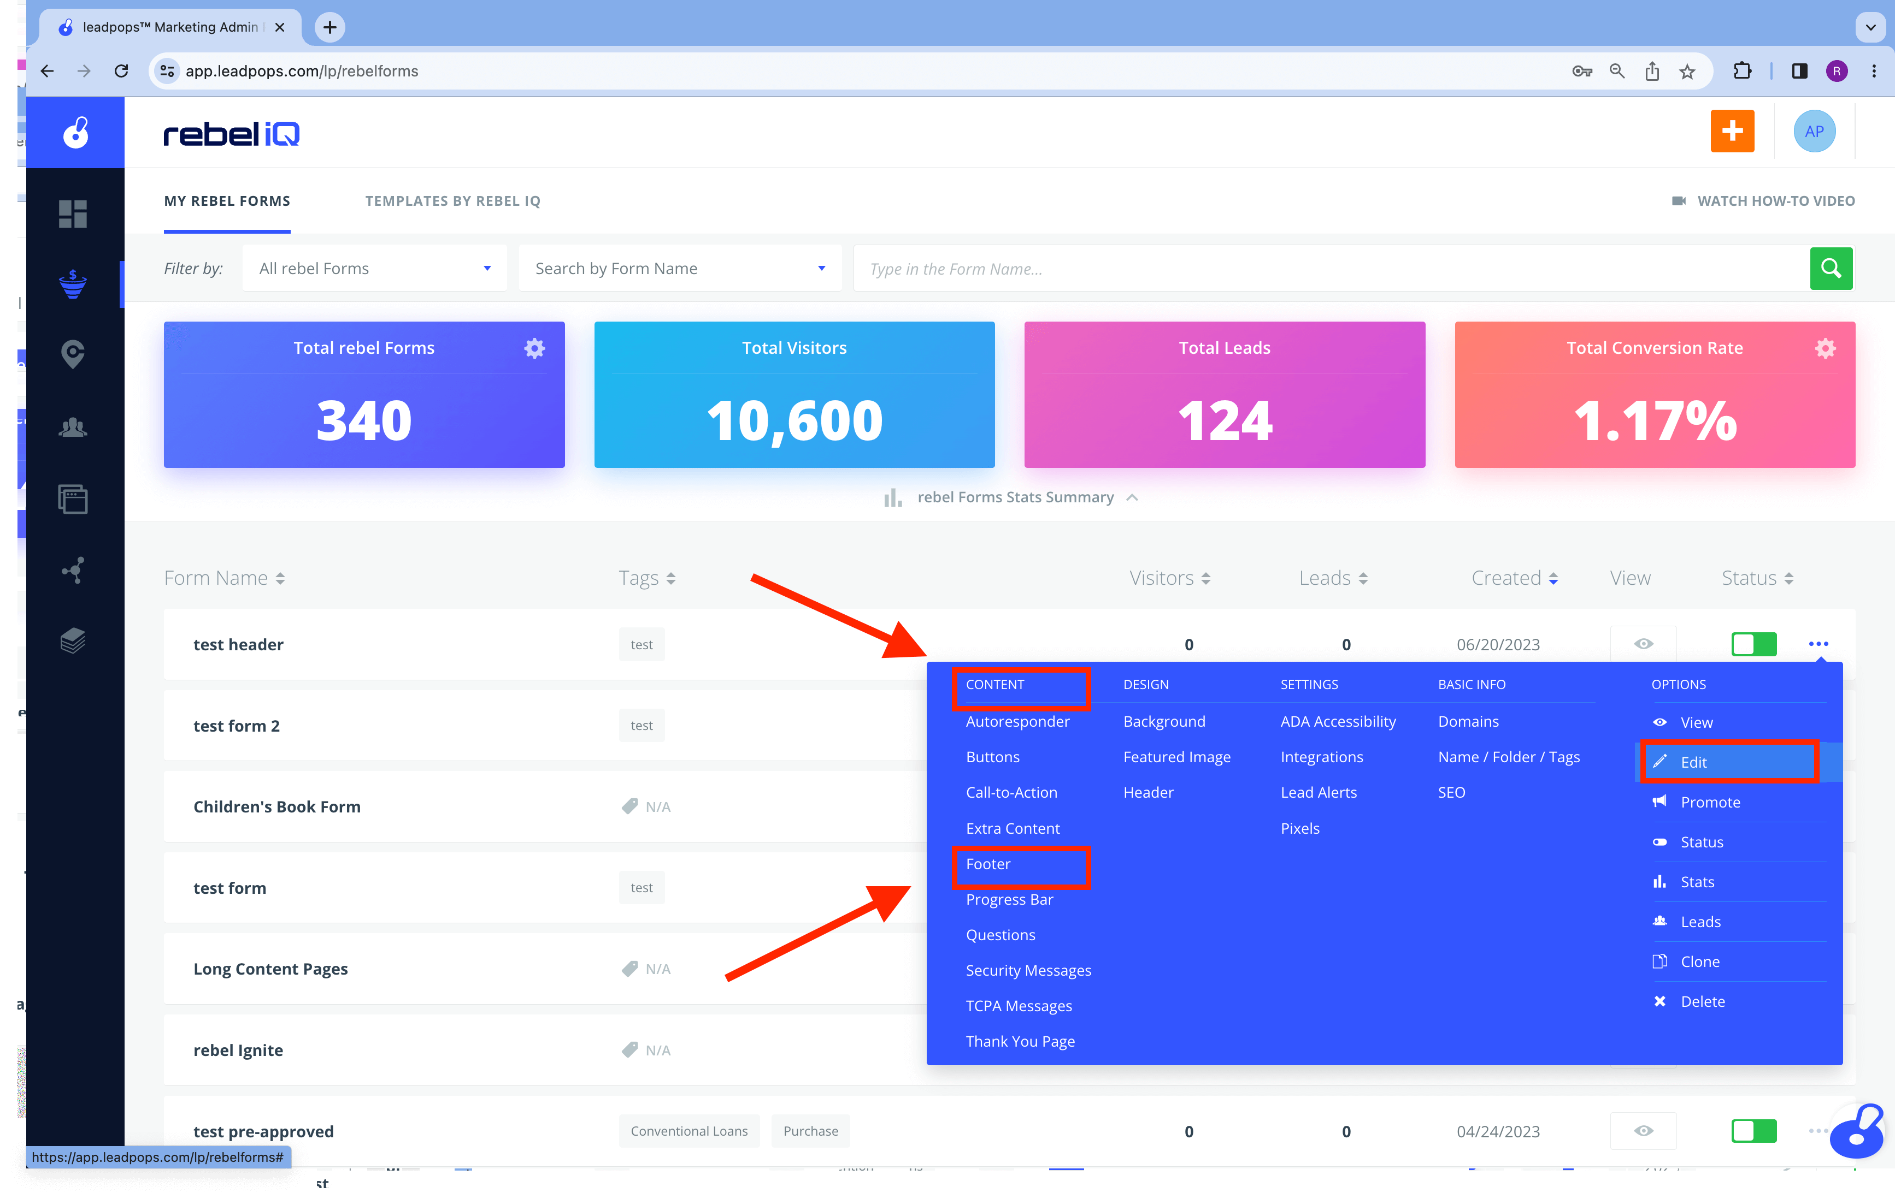Click the orange plus button

pos(1732,131)
